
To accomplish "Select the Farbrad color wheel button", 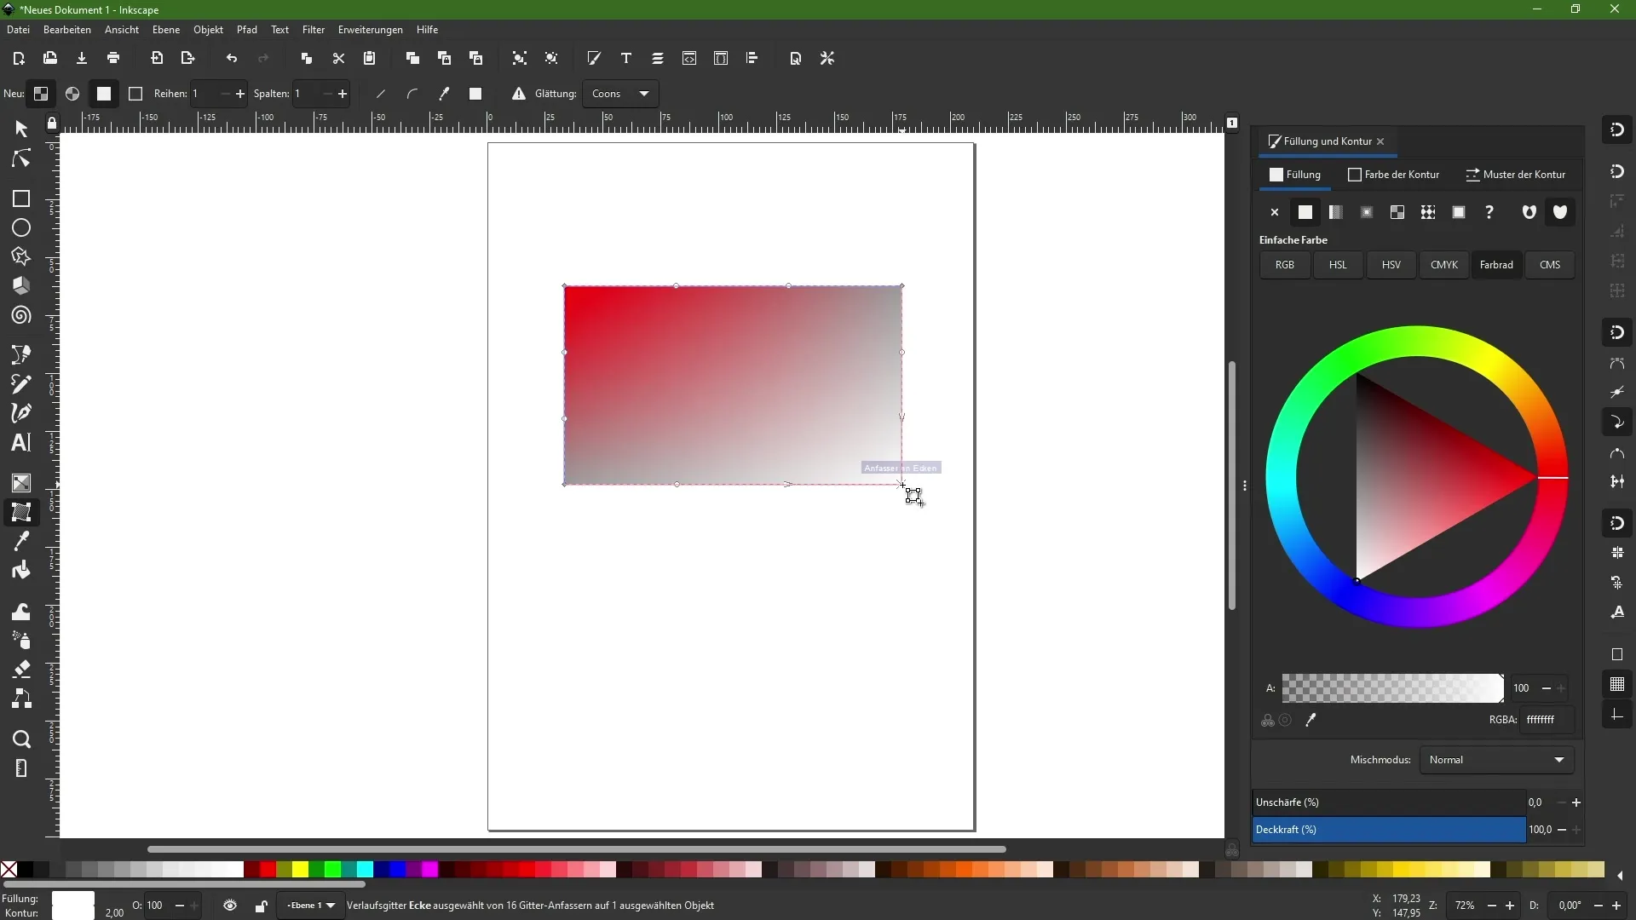I will (1496, 265).
